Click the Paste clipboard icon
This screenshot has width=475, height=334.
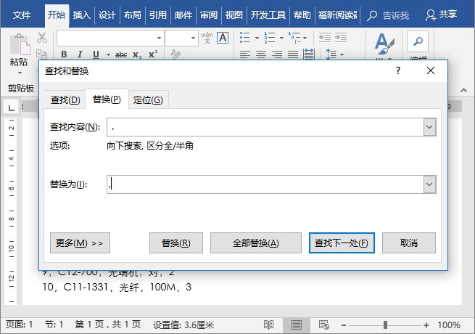20,44
